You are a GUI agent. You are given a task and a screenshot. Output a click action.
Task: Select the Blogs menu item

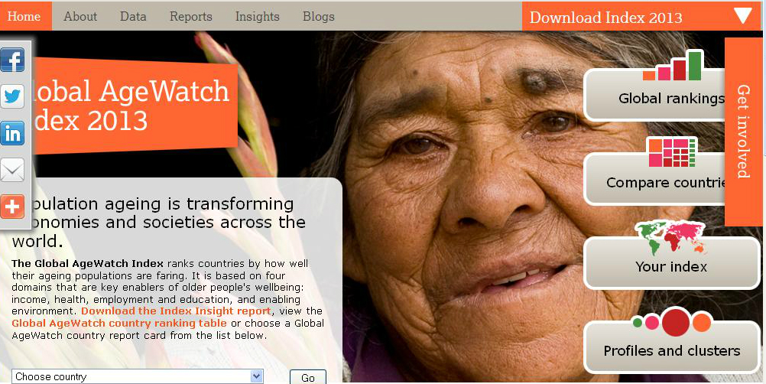[319, 17]
